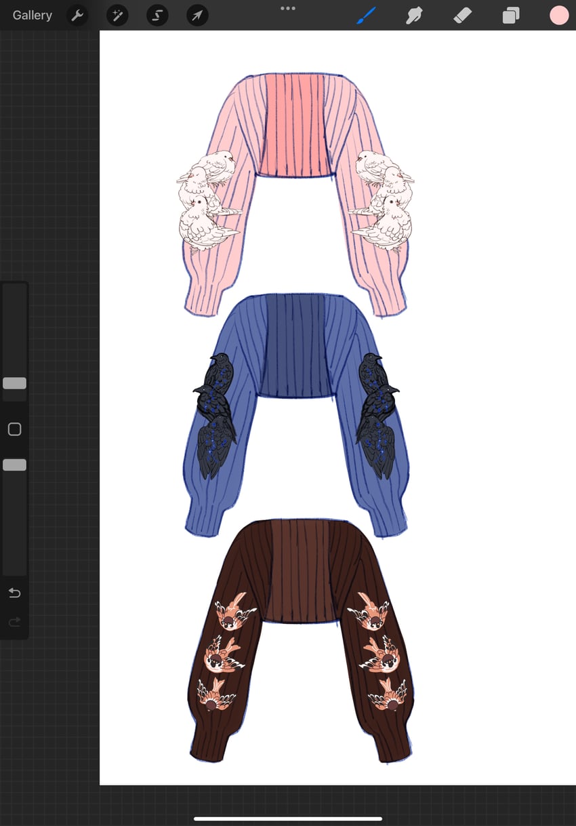576x826 pixels.
Task: Select the Eraser tool
Action: [x=462, y=15]
